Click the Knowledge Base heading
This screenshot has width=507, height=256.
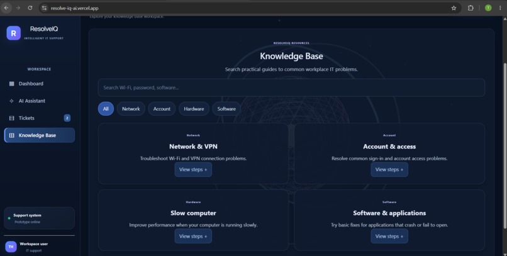coord(291,56)
